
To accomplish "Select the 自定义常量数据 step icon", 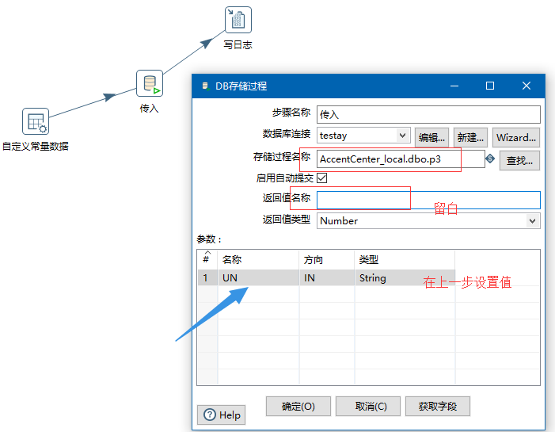I will coord(36,121).
